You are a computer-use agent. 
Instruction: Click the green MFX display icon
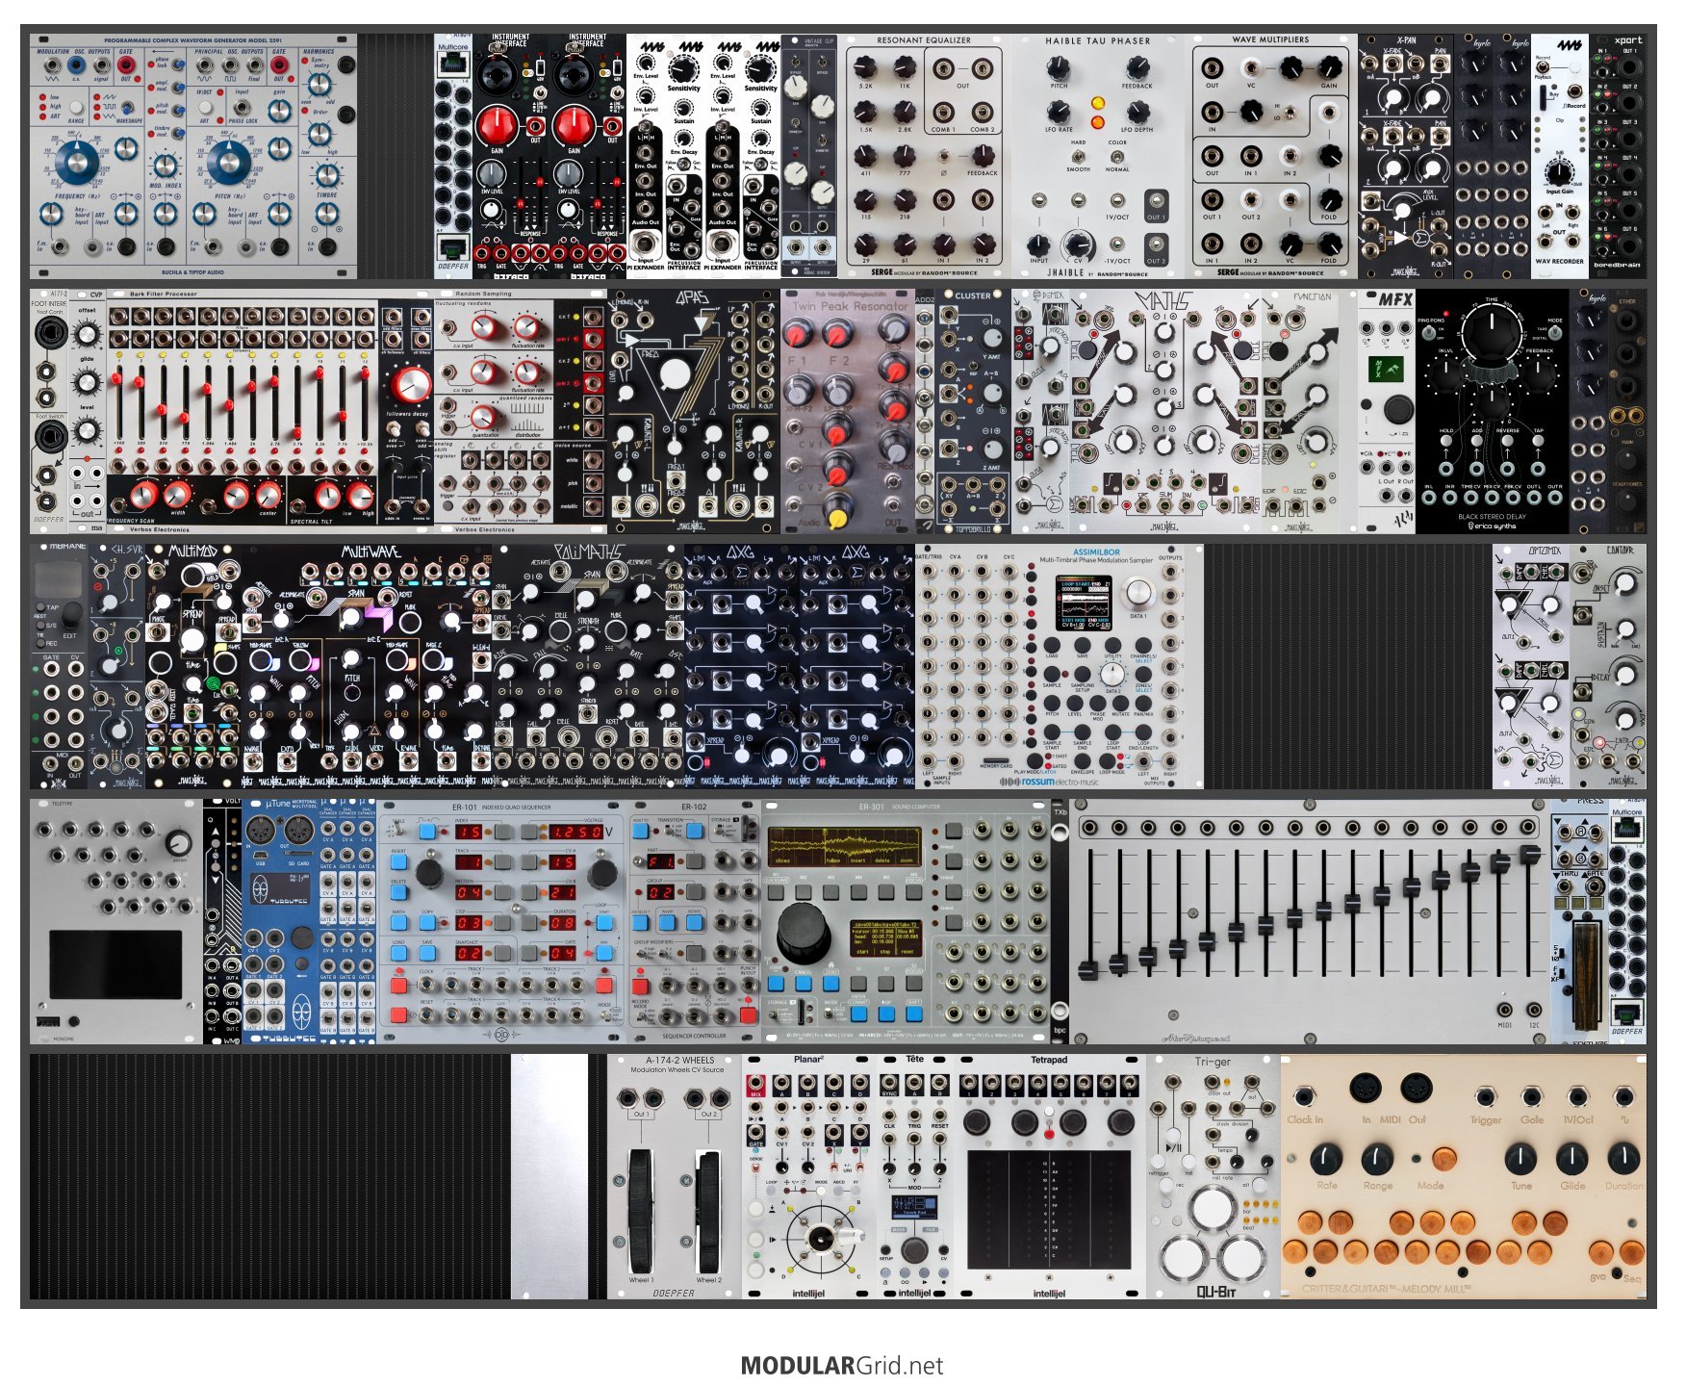pyautogui.click(x=1385, y=369)
